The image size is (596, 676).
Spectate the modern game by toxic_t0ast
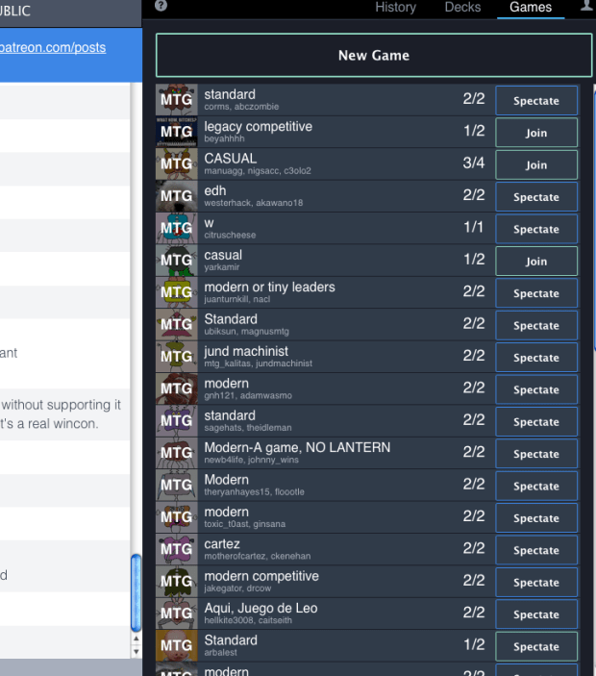536,518
